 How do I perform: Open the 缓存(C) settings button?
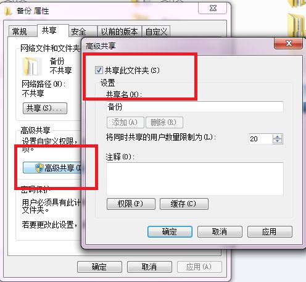point(184,204)
